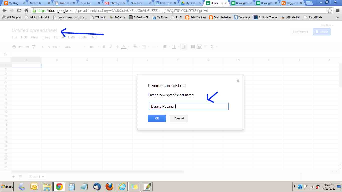Open the WP Support bookmark

coord(12,17)
